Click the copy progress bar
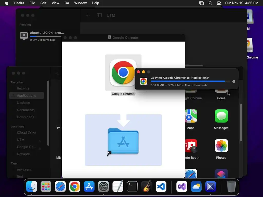 (190, 81)
